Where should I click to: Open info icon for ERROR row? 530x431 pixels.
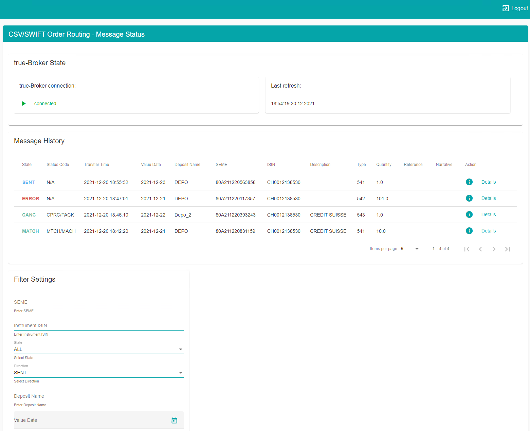pos(469,199)
